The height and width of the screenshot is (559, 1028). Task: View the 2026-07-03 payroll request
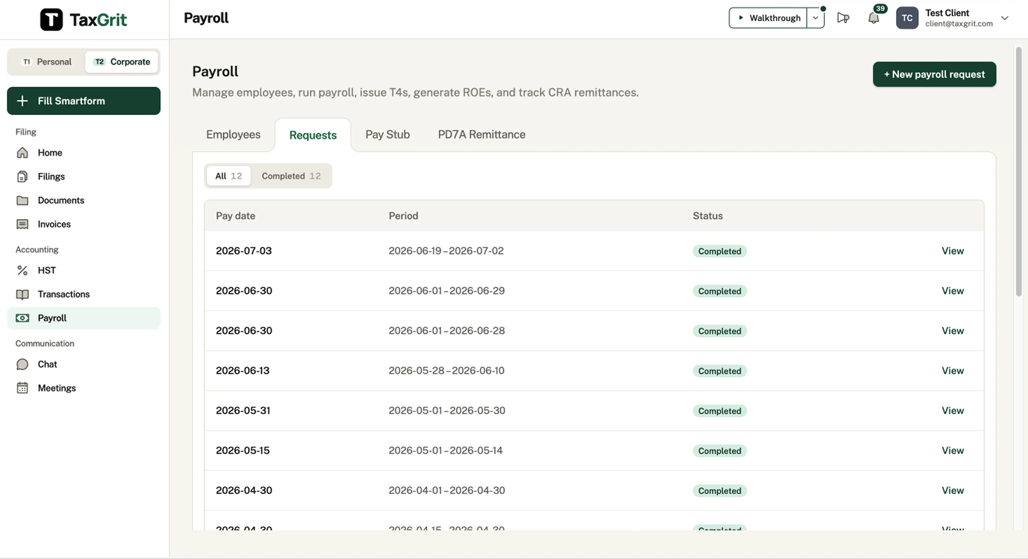(x=953, y=251)
